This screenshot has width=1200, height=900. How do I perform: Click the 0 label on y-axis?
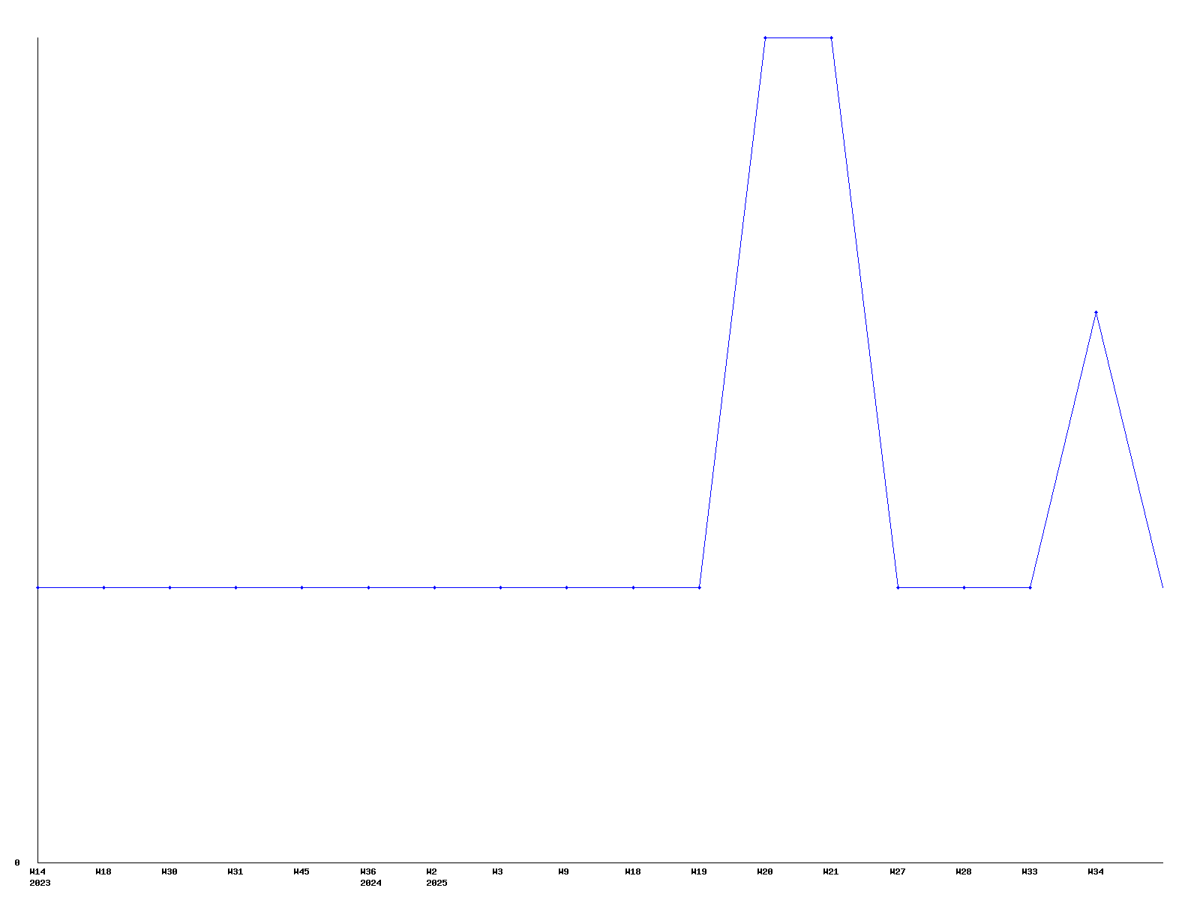point(17,862)
